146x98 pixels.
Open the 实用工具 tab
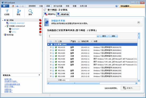(x=84, y=6)
